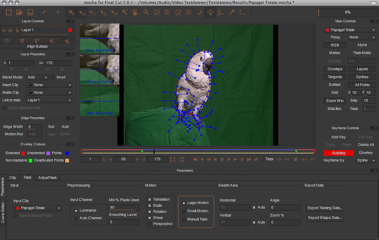Click the Save project icon

point(30,13)
